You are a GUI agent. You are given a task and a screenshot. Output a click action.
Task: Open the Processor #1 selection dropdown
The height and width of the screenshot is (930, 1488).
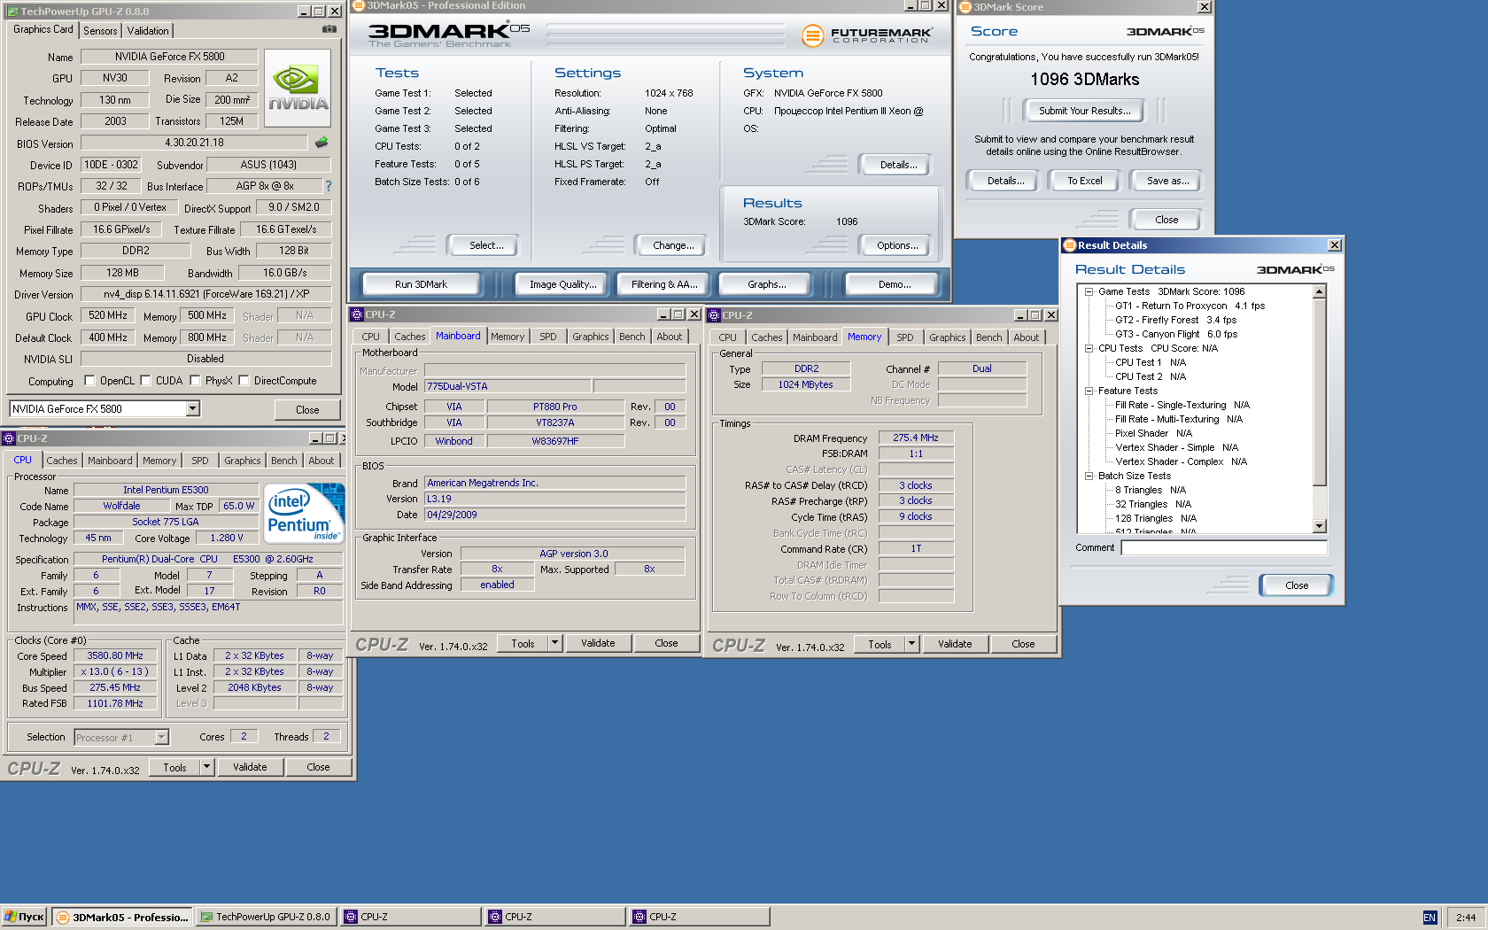coord(161,737)
